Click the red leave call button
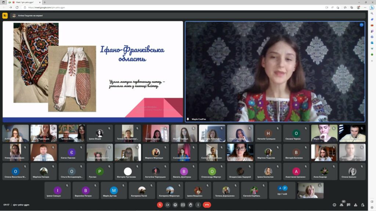376x211 pixels. 207,205
